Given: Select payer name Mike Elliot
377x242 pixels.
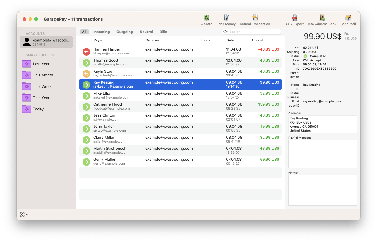Looking at the screenshot, I should click(x=102, y=93).
